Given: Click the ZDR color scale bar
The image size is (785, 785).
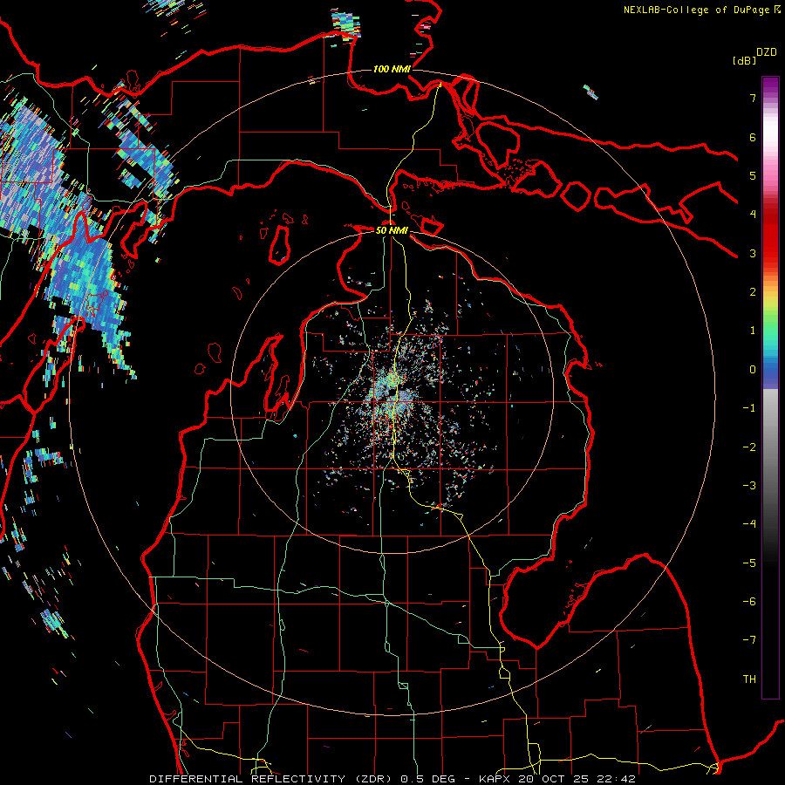Looking at the screenshot, I should 770,387.
